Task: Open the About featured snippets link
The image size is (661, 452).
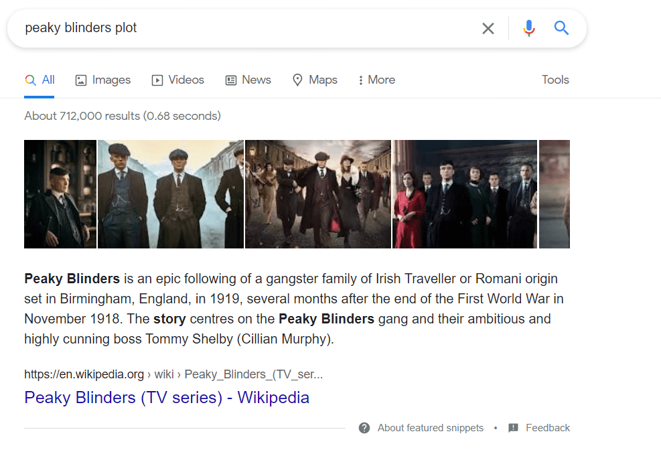Action: click(x=431, y=428)
